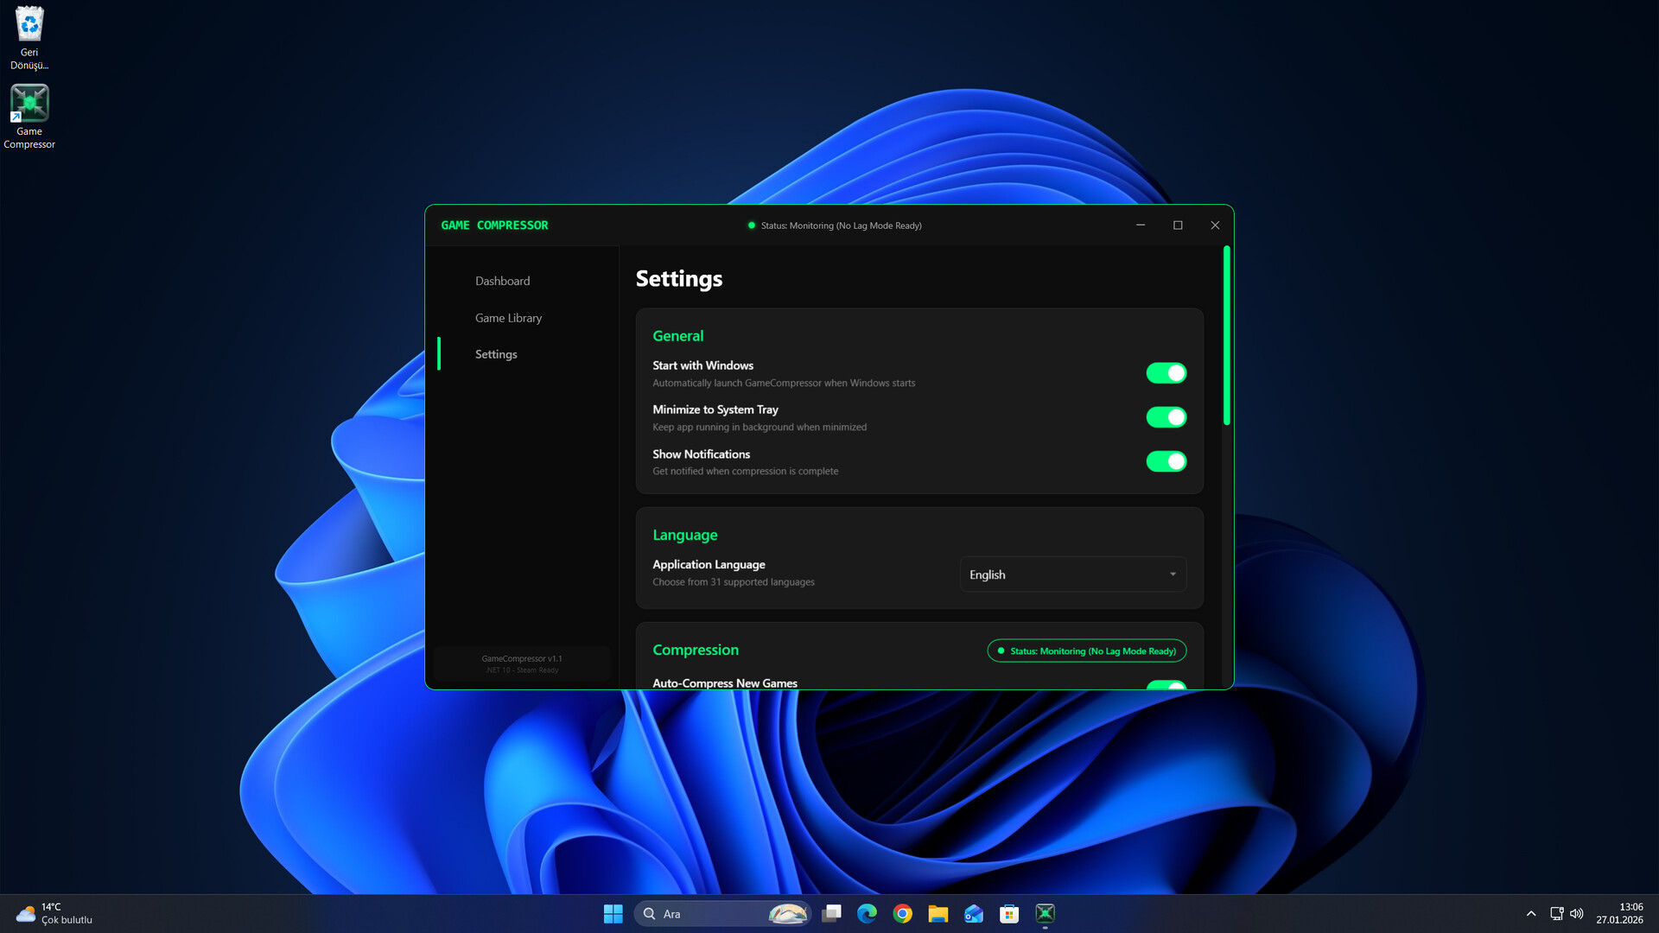Click the GameCompressor v1.1 version label
The width and height of the screenshot is (1659, 933).
(x=521, y=658)
